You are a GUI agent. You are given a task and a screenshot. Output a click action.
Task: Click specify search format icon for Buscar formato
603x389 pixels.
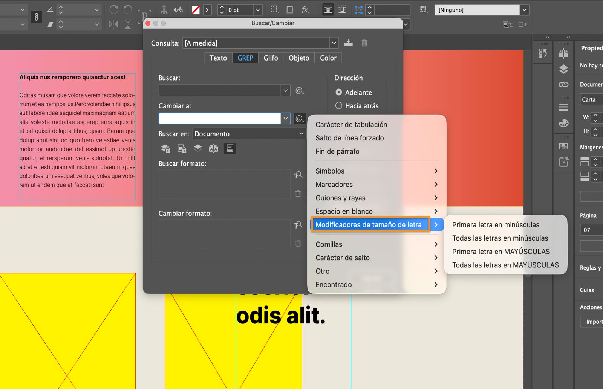pos(298,175)
